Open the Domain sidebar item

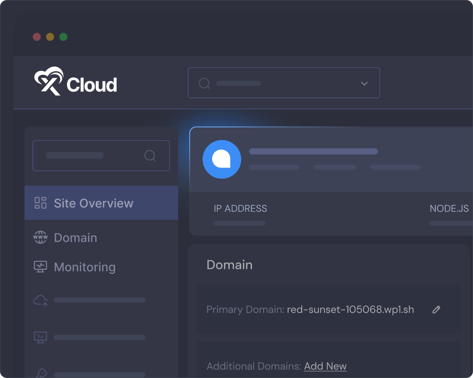click(101, 238)
